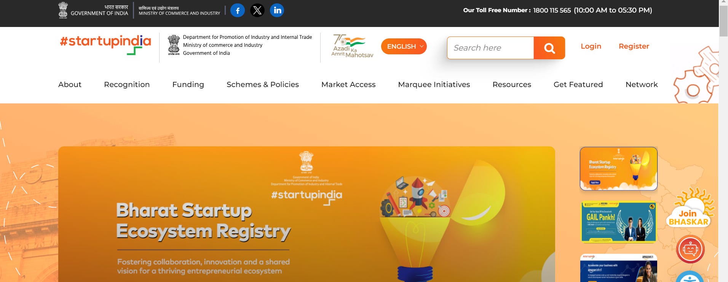Select the Bharat Startup Ecosystem Registry thumbnail
This screenshot has width=728, height=282.
point(619,169)
